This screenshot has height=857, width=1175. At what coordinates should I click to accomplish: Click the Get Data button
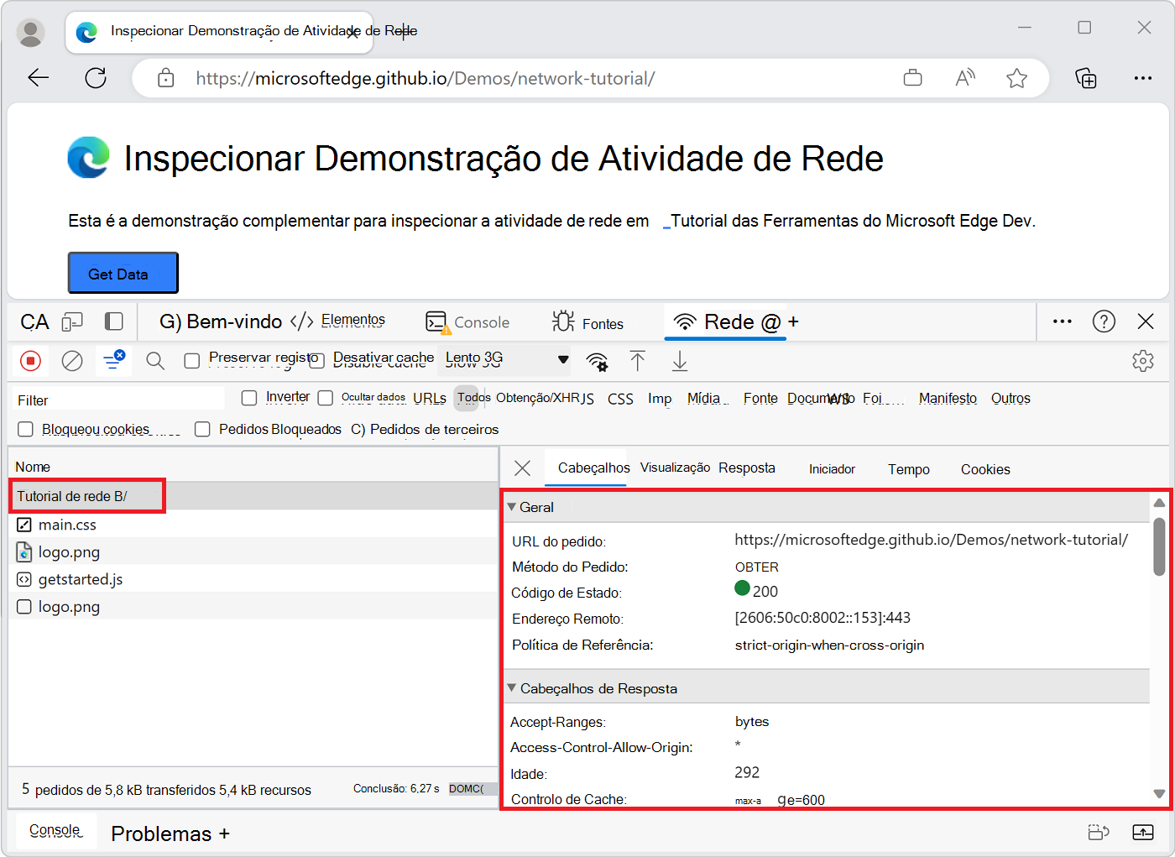click(123, 272)
